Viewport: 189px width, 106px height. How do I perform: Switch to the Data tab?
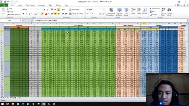point(50,5)
